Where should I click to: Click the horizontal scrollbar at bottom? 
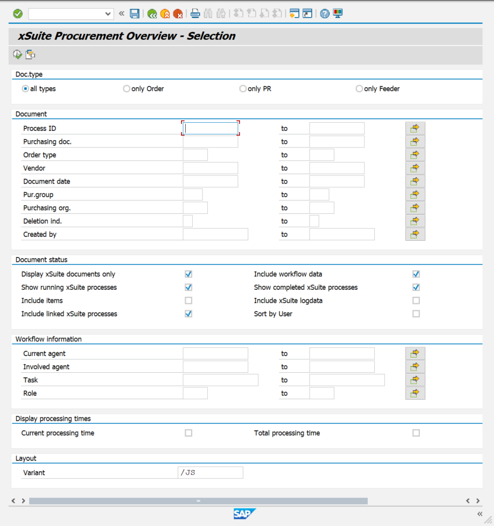199,501
